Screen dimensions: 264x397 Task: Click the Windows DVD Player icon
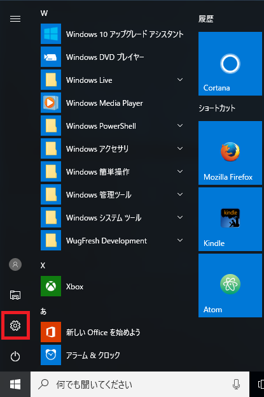(51, 57)
